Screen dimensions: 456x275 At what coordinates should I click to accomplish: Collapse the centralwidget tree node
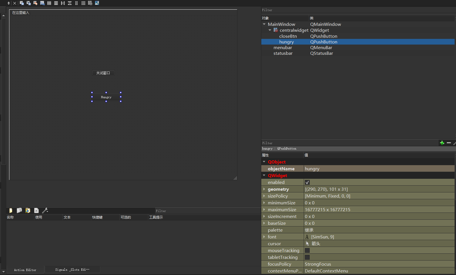[x=270, y=30]
